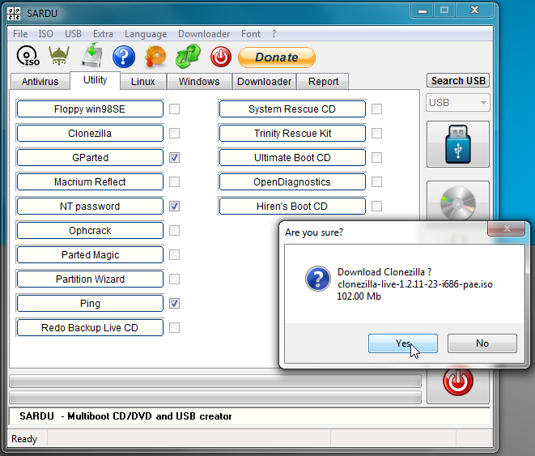Tick the Ophcrack checkbox
This screenshot has height=456, width=535.
174,230
